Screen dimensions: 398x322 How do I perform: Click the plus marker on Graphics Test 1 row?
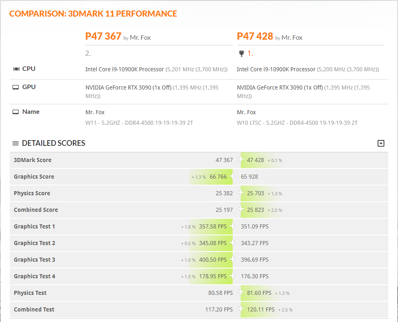point(232,226)
